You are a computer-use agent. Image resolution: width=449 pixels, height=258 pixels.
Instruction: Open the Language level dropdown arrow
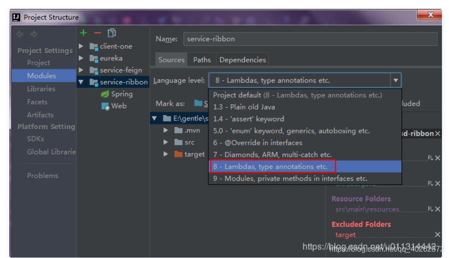(395, 80)
